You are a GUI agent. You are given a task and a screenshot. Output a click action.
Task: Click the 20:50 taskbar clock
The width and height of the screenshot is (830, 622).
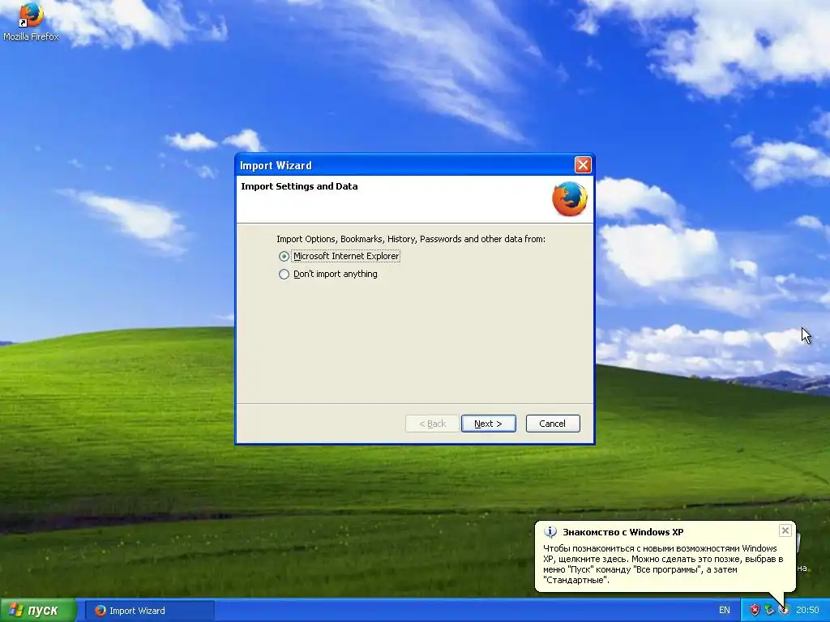(x=807, y=611)
